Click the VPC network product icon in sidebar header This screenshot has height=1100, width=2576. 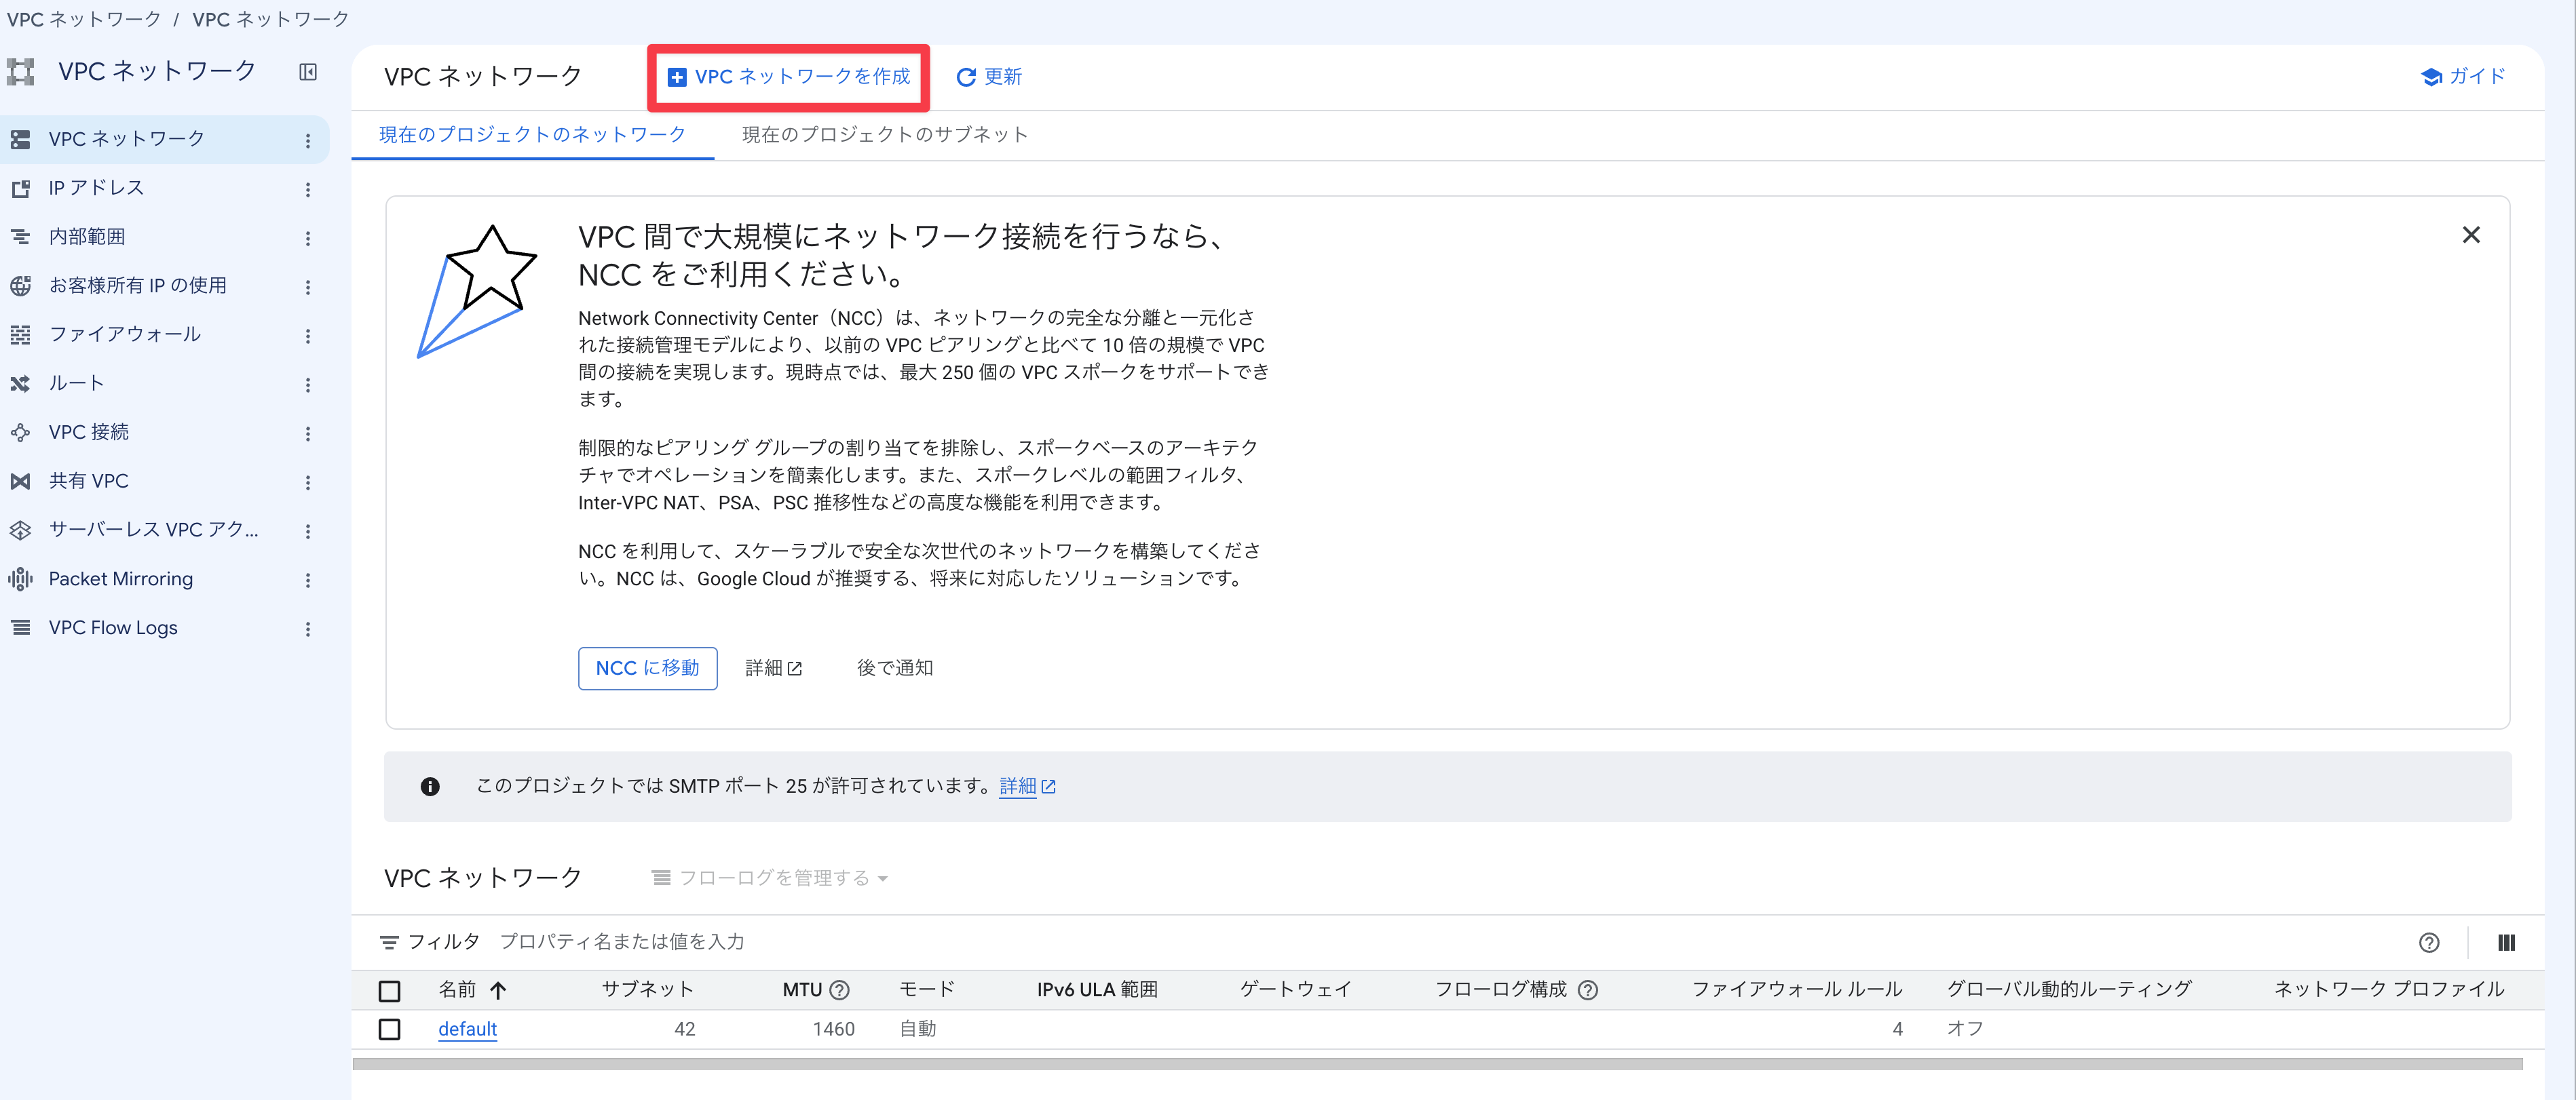pos(20,72)
